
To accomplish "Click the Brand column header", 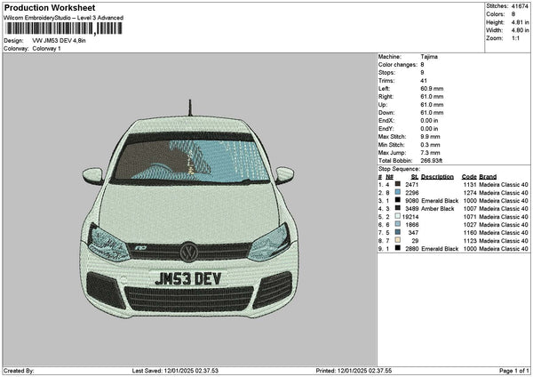I will tap(488, 177).
